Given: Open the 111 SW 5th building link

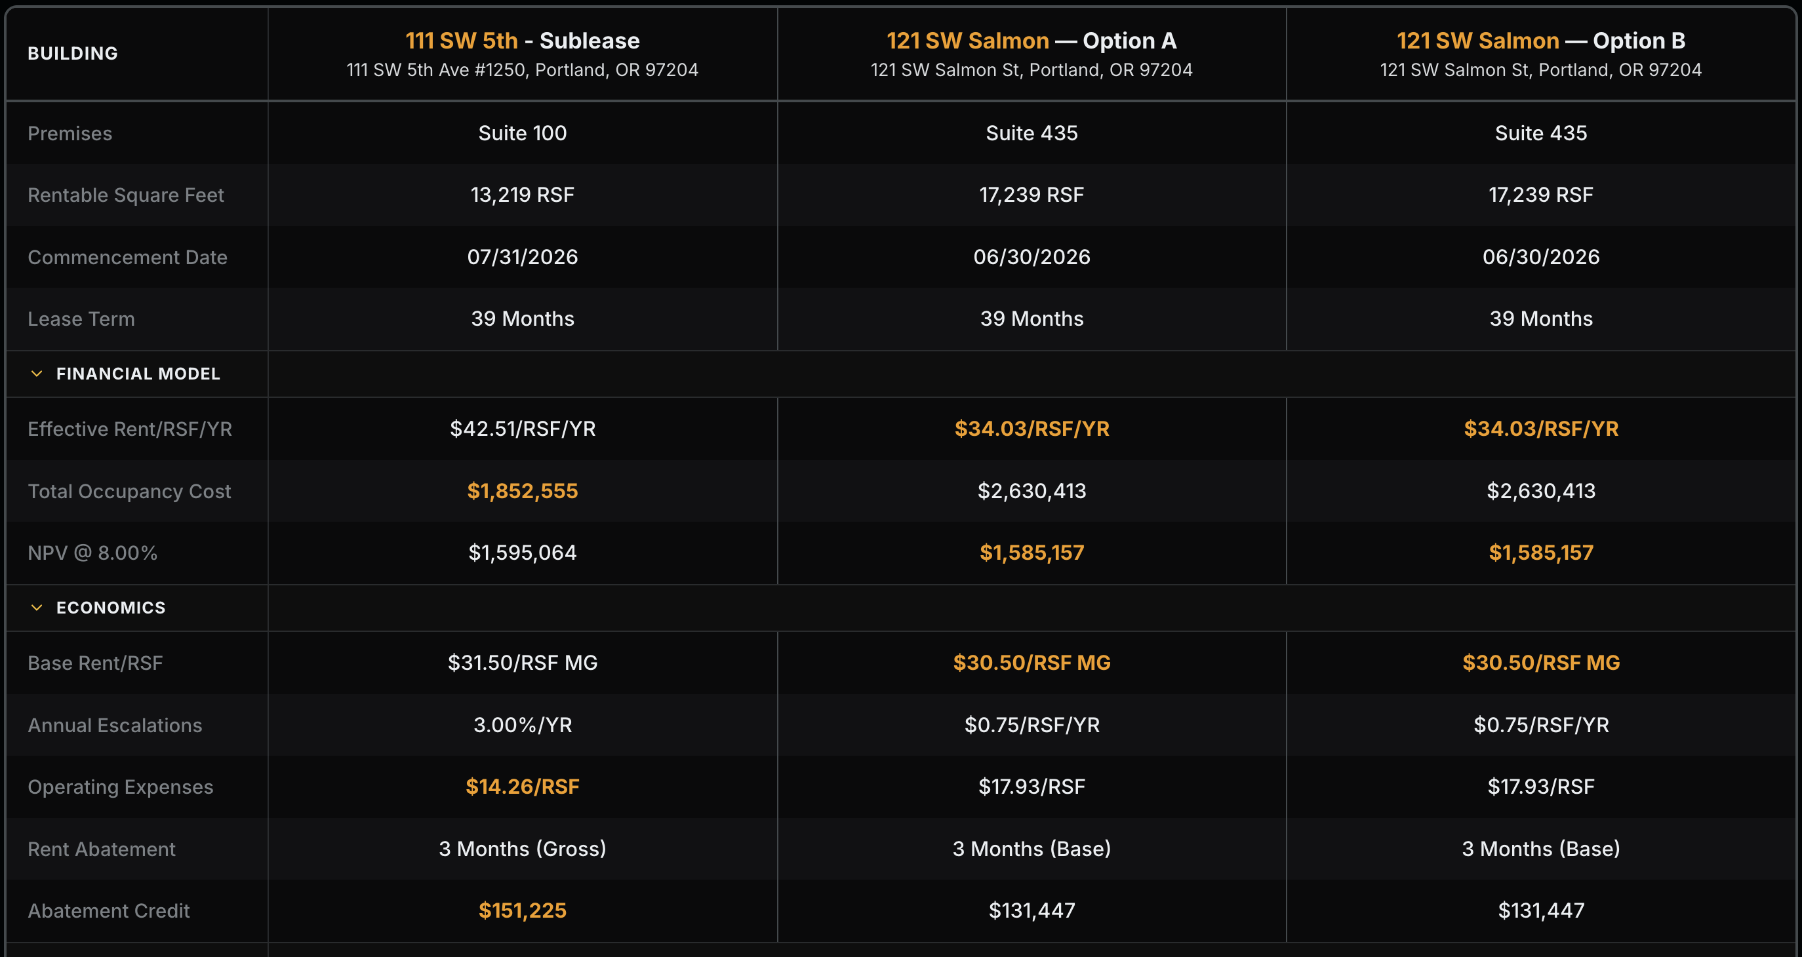Looking at the screenshot, I should click(462, 41).
